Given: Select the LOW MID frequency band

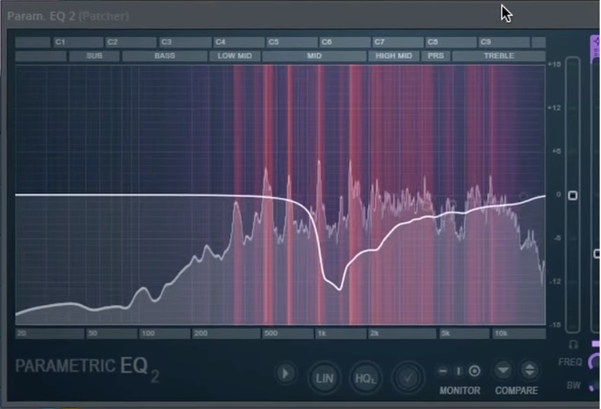Looking at the screenshot, I should tap(234, 56).
